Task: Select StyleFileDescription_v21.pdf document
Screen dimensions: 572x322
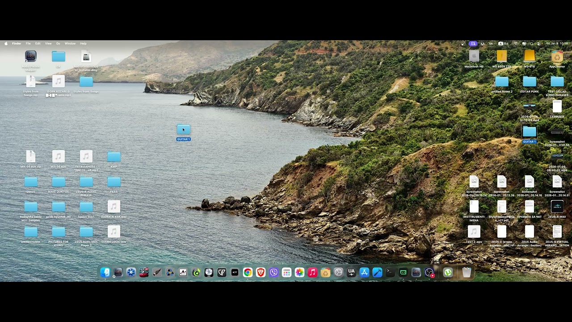Action: click(502, 207)
